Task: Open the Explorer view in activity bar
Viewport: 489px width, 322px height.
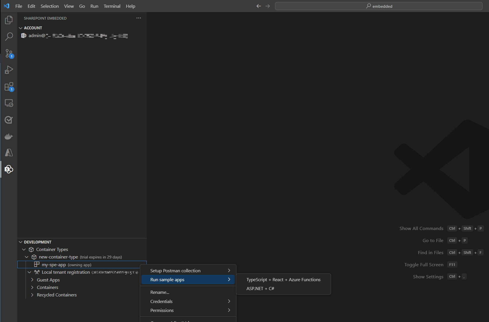Action: point(9,20)
